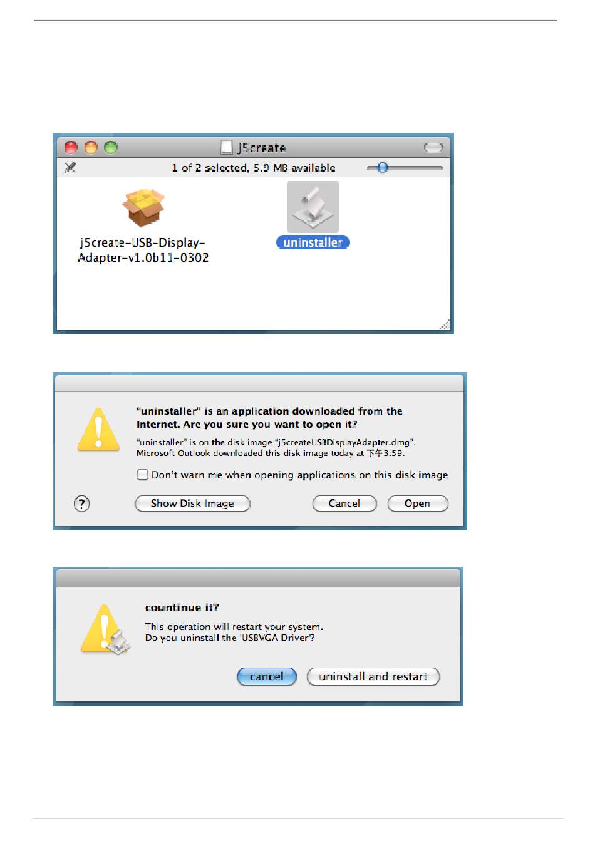Click Show Disk Image button

[192, 504]
